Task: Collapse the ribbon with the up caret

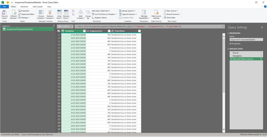Action: click(x=262, y=7)
